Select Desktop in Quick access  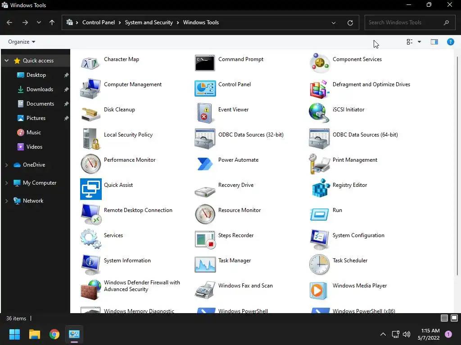(x=36, y=75)
